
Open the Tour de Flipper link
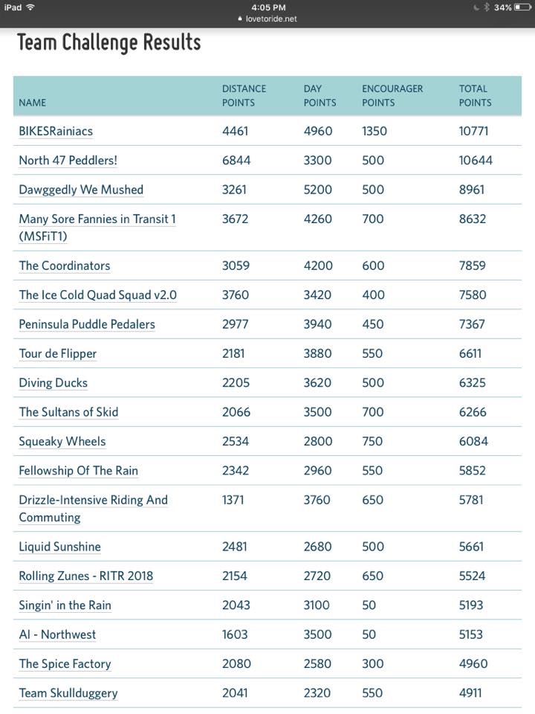(58, 353)
